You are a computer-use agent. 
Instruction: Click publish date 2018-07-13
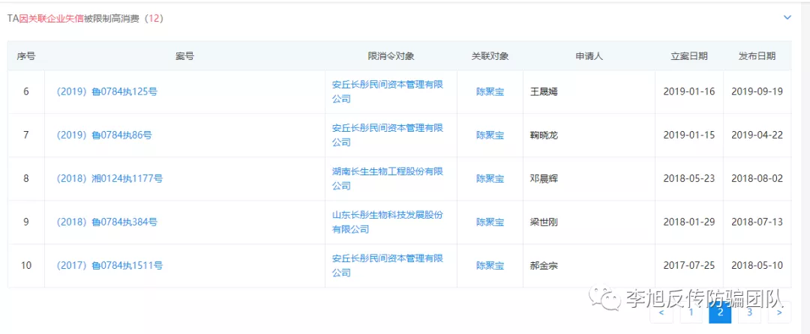click(757, 222)
